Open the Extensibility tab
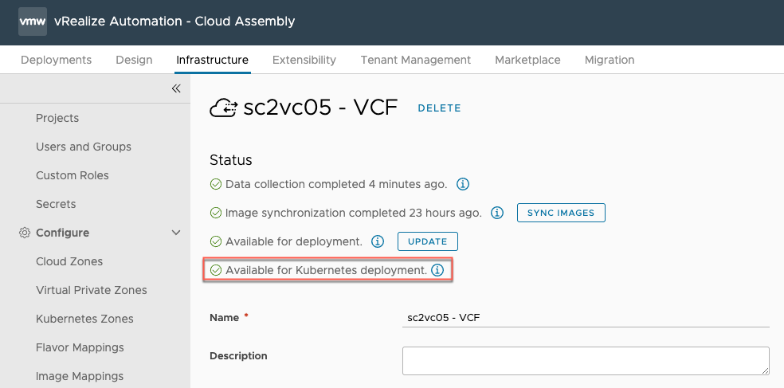This screenshot has height=388, width=784. click(304, 60)
